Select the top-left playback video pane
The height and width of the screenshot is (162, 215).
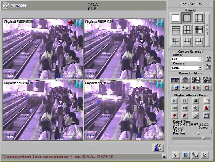click(43, 49)
